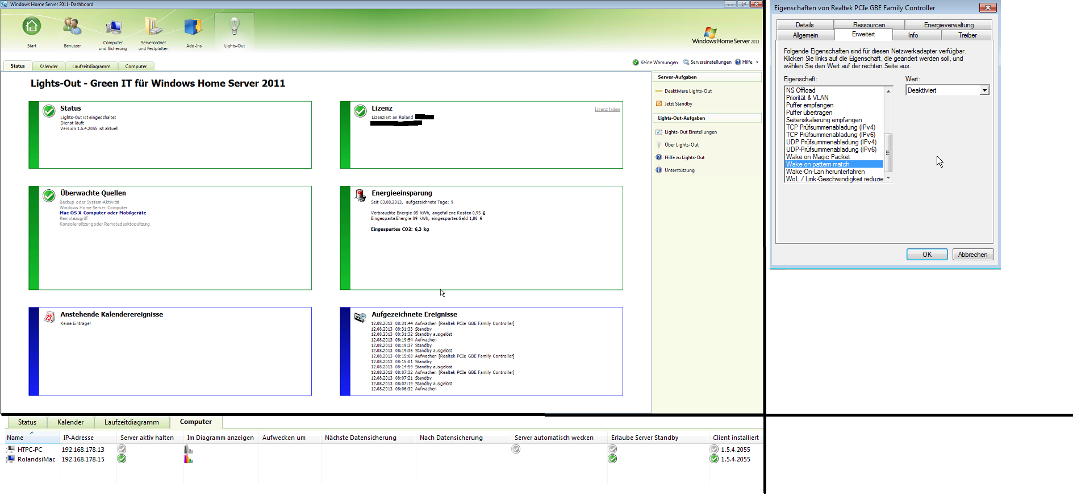This screenshot has width=1073, height=495.
Task: Toggle Server automatisch wecken for HTPC-PC
Action: pyautogui.click(x=516, y=450)
